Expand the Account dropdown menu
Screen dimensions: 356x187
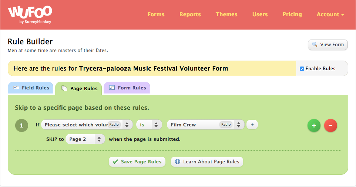pos(330,14)
